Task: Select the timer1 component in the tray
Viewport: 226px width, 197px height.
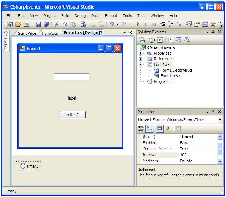Action: [30, 166]
